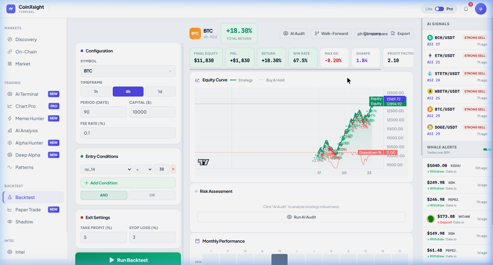Open the comparison operator dropdown
Viewport: 493px width, 265px height.
pyautogui.click(x=143, y=169)
